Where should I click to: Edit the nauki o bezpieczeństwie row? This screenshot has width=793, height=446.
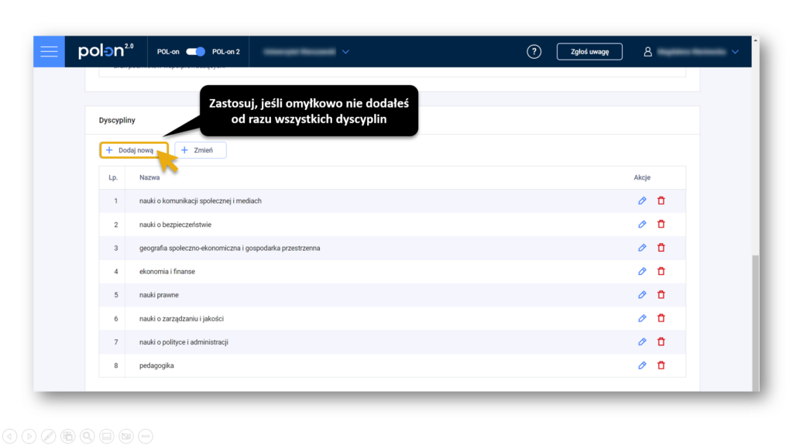click(x=642, y=224)
